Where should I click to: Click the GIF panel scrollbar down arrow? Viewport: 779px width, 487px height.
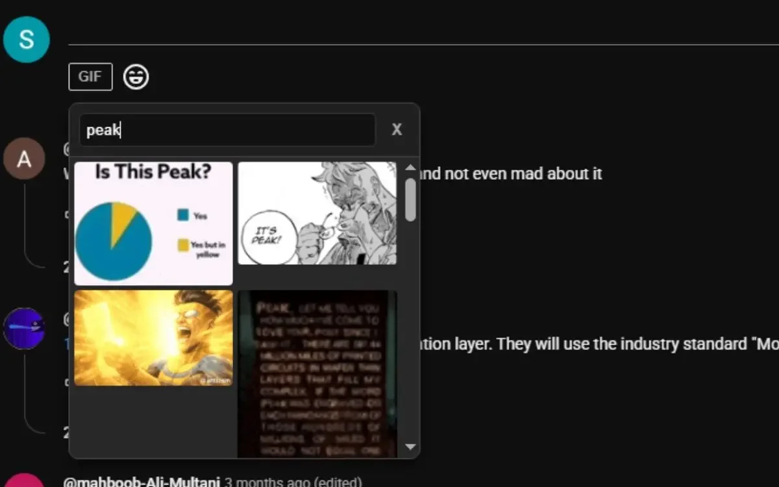[x=410, y=447]
